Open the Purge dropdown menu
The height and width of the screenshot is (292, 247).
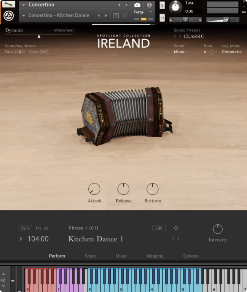click(x=143, y=12)
